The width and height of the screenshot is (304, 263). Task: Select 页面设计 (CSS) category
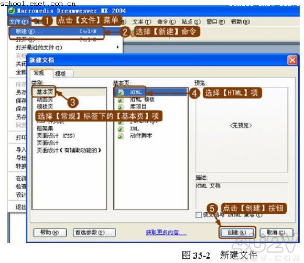(x=56, y=136)
